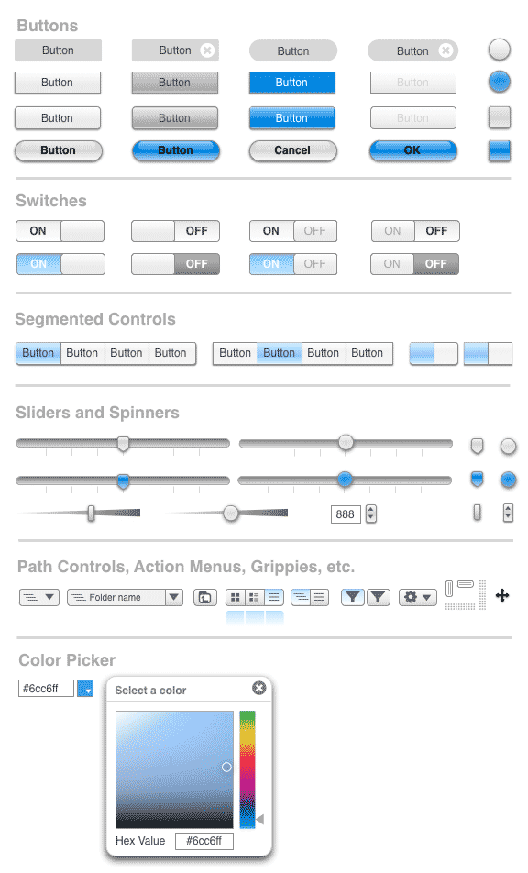The height and width of the screenshot is (873, 528).
Task: Click the blue round slider handle
Action: pos(345,479)
